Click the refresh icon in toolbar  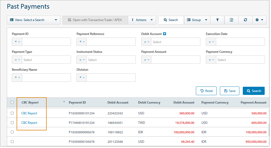[x=245, y=20]
